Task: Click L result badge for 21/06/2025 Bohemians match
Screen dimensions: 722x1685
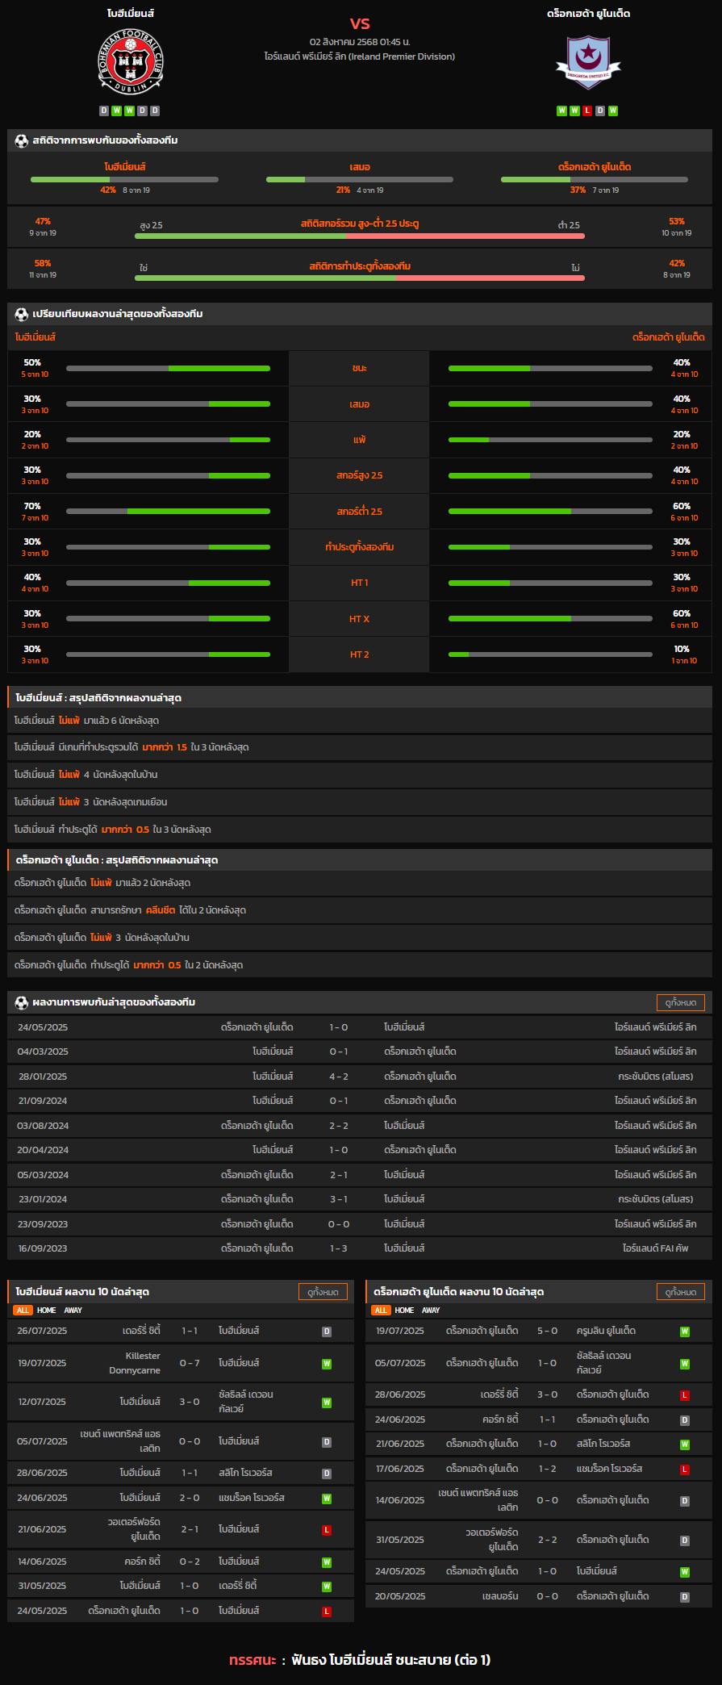Action: tap(327, 1530)
